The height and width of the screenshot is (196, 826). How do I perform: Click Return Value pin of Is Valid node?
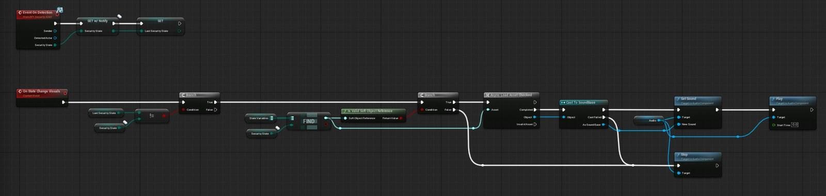click(401, 118)
